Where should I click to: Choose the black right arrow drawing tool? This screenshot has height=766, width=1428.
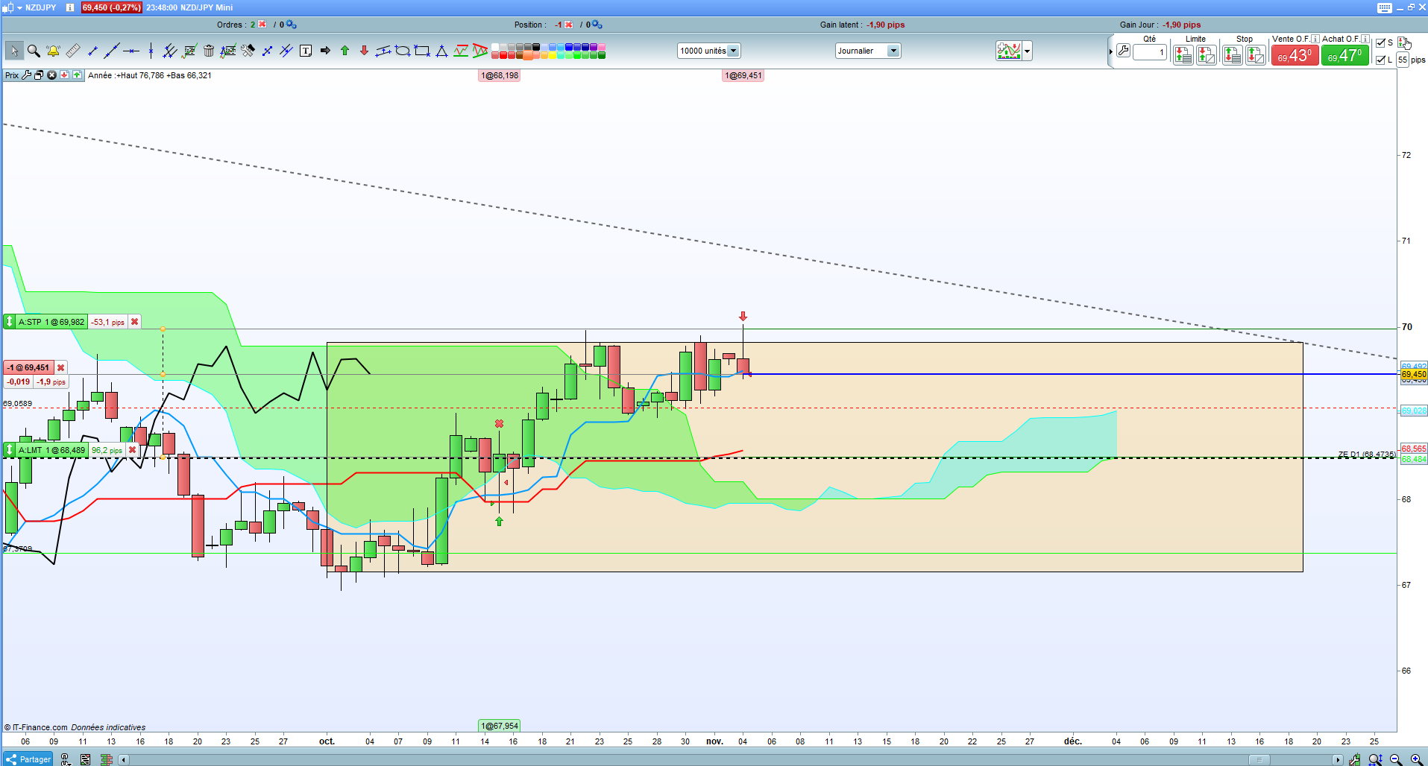(325, 51)
